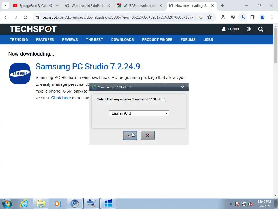Open the on-screen keyboard taskbar app
Viewport: 278px width, 209px height.
click(91, 204)
